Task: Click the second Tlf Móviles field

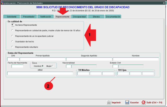Action: click(96, 73)
